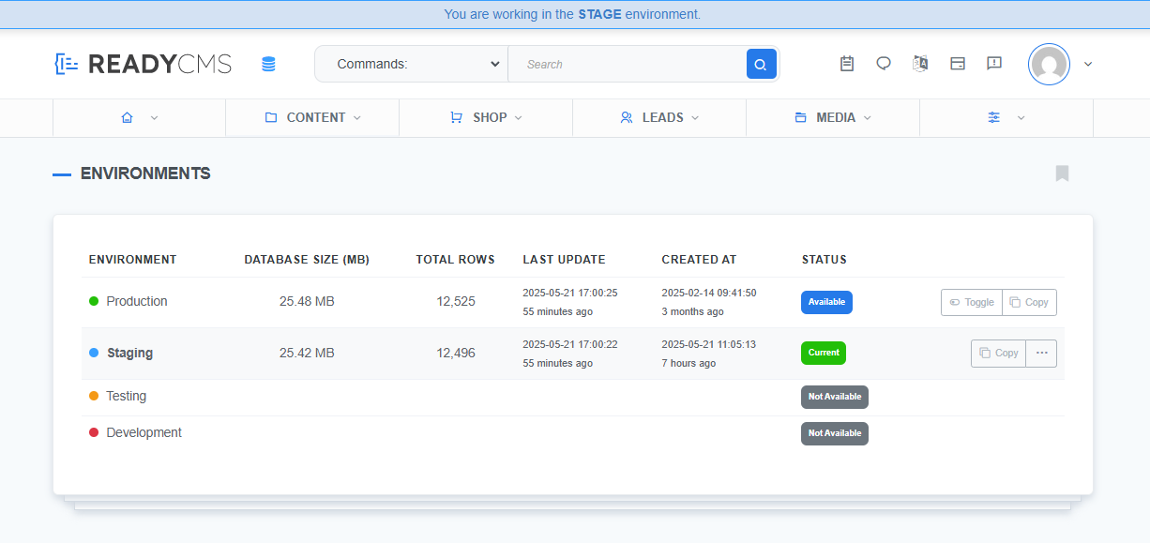Click the translation language icon
This screenshot has height=543, width=1150.
tap(920, 64)
